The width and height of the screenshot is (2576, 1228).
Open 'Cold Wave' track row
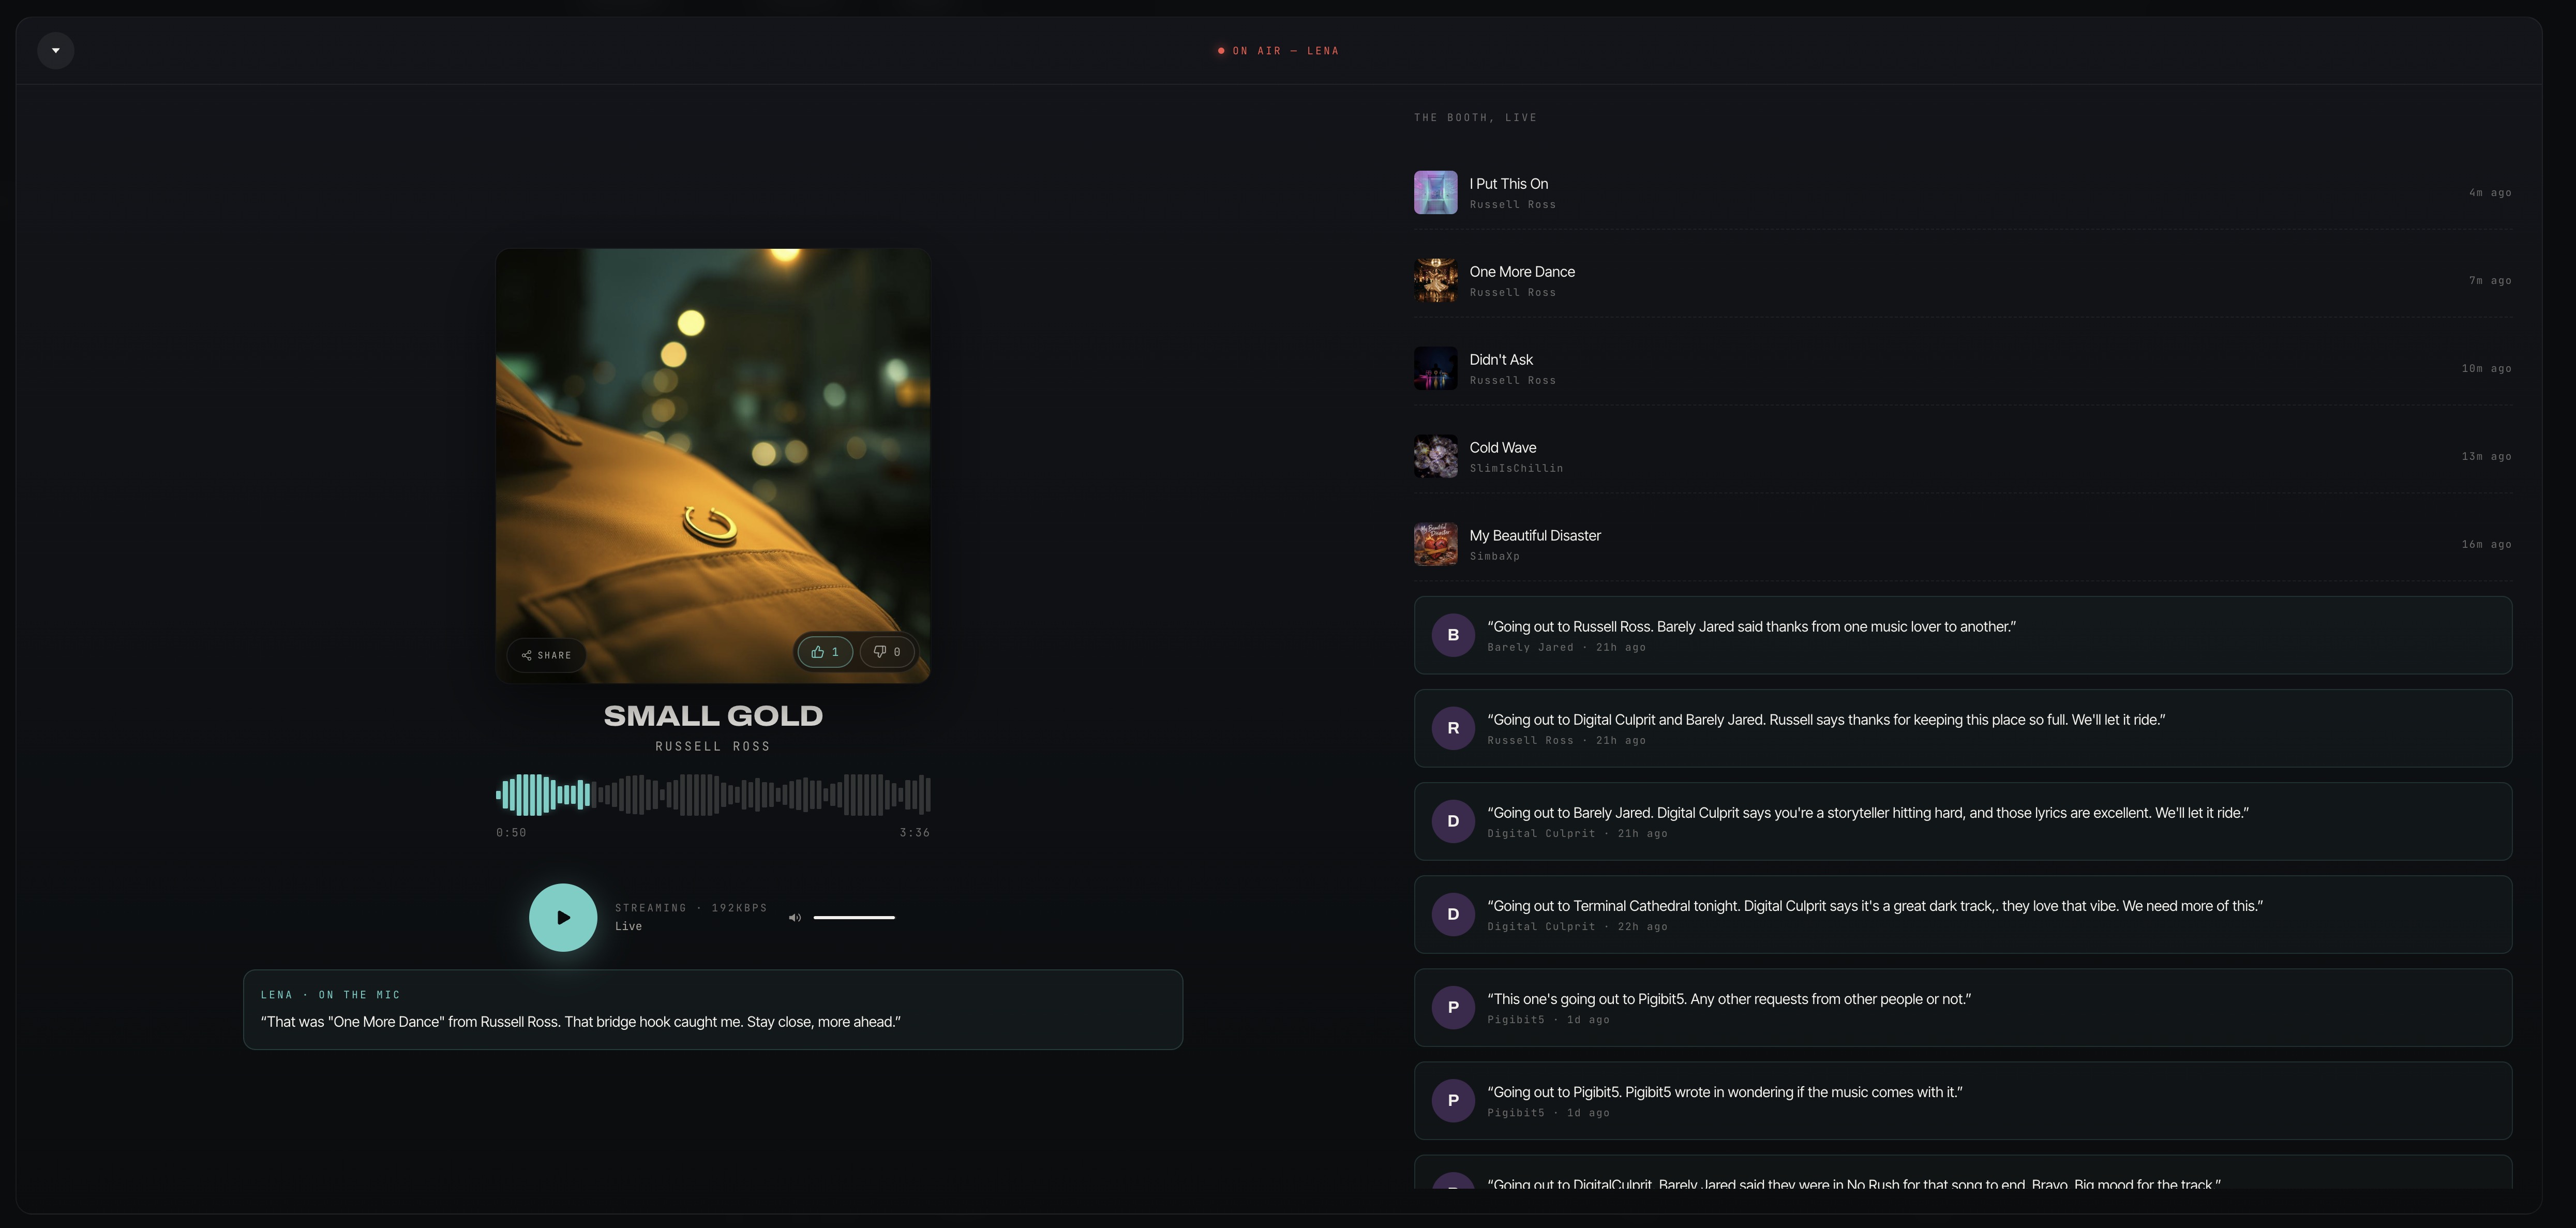[1962, 456]
